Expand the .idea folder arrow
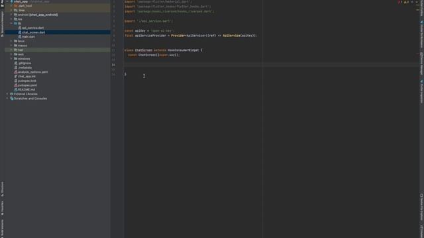This screenshot has width=424, height=238. pyautogui.click(x=11, y=11)
